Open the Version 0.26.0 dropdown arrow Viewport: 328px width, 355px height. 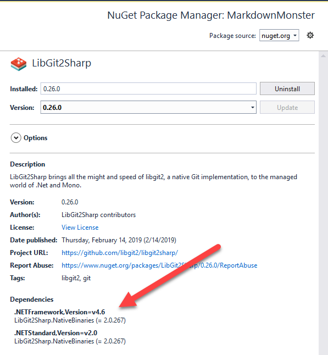pyautogui.click(x=252, y=107)
